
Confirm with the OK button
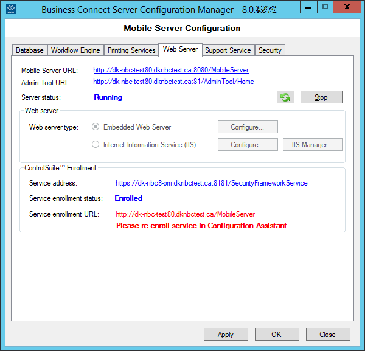276,334
